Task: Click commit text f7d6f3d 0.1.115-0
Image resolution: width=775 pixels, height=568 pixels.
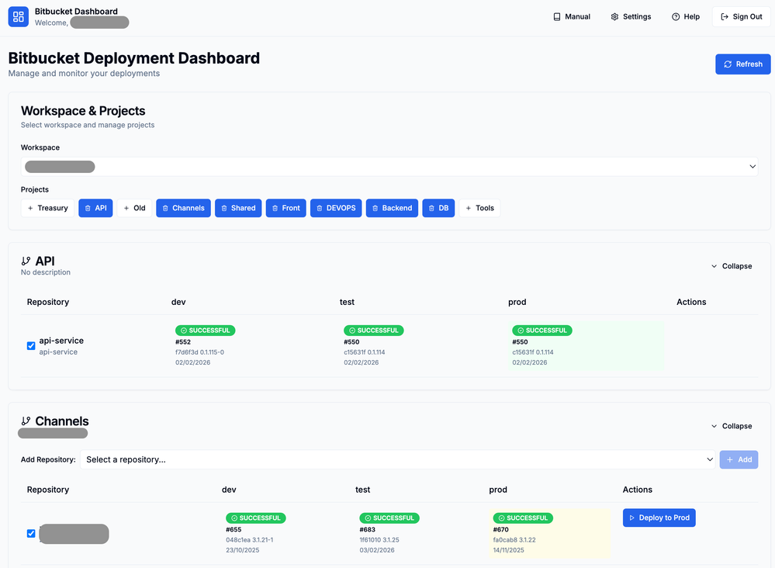Action: click(199, 352)
